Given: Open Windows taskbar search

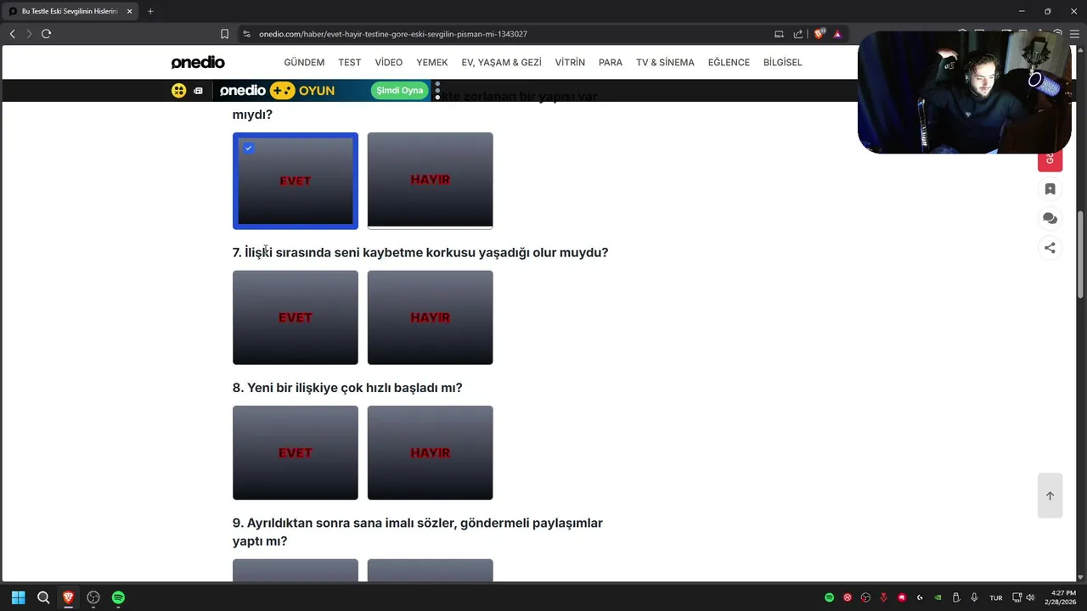Looking at the screenshot, I should pyautogui.click(x=43, y=597).
